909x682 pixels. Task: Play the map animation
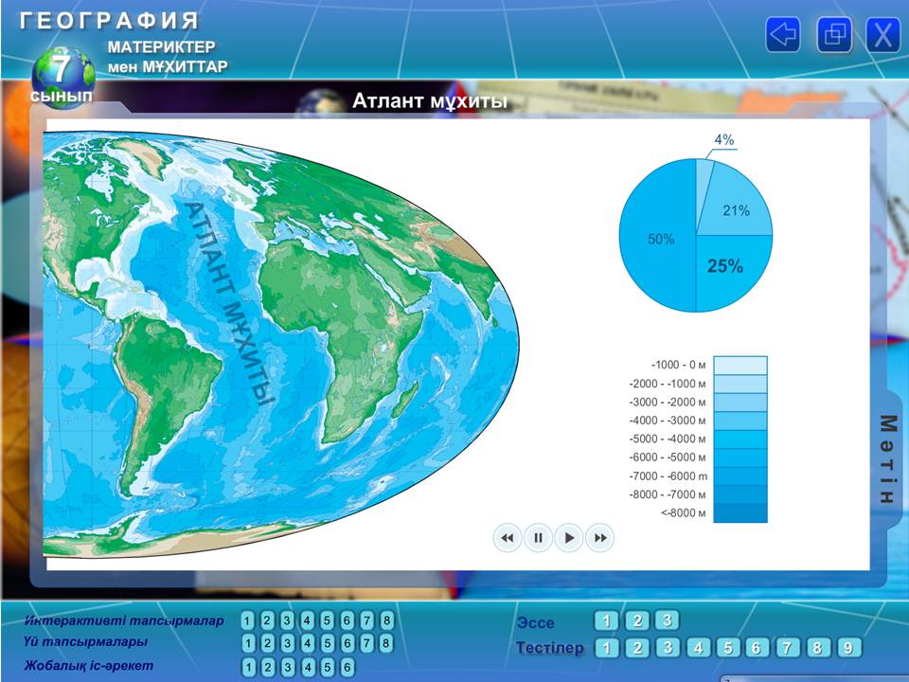point(569,538)
